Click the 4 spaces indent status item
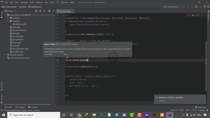The image size is (210, 118). 201,110
